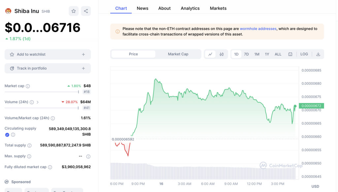Click the download chart icon

pos(318,54)
